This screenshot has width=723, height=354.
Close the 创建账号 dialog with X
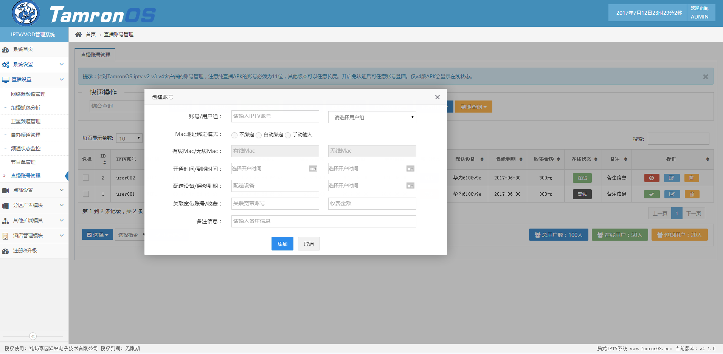coord(438,97)
